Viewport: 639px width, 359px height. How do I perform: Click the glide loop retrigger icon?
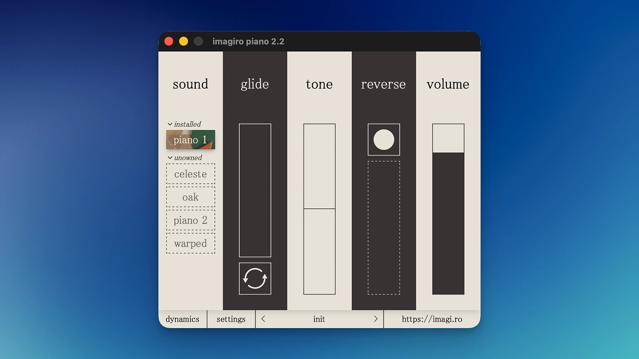pyautogui.click(x=255, y=279)
